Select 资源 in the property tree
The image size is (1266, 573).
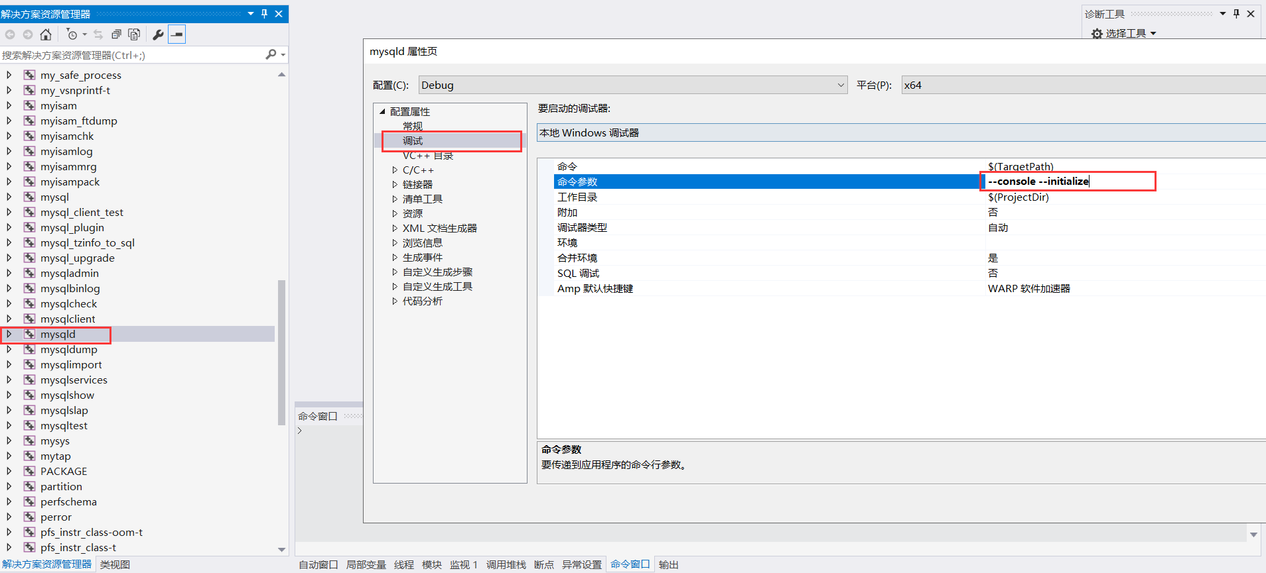413,214
